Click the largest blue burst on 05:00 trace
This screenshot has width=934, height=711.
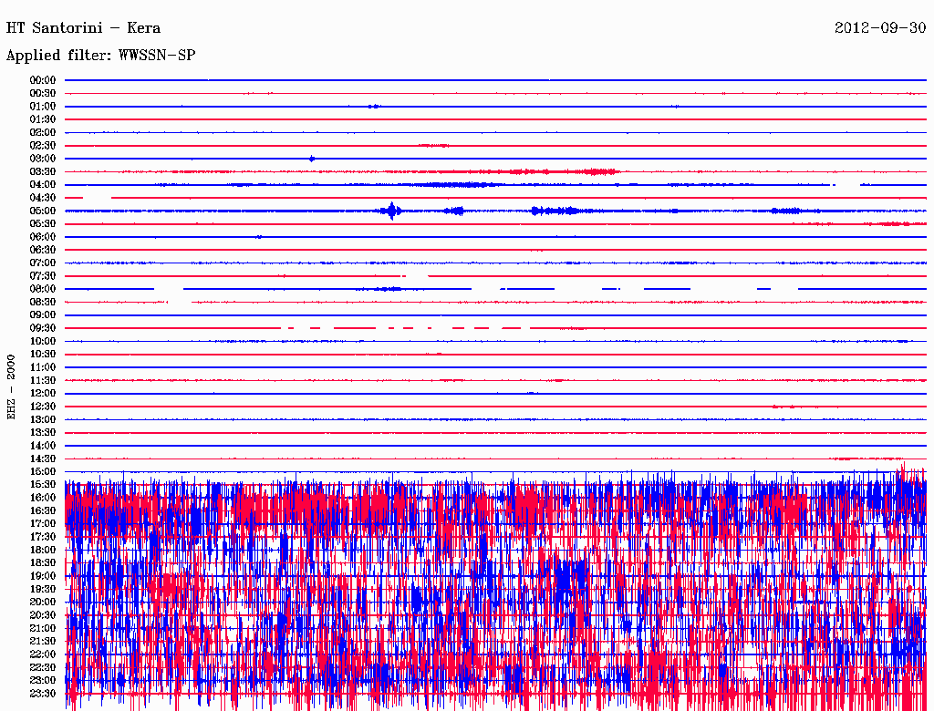[391, 211]
